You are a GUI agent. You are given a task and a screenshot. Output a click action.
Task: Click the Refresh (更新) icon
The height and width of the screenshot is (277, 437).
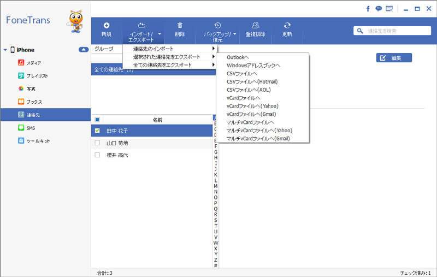point(287,26)
